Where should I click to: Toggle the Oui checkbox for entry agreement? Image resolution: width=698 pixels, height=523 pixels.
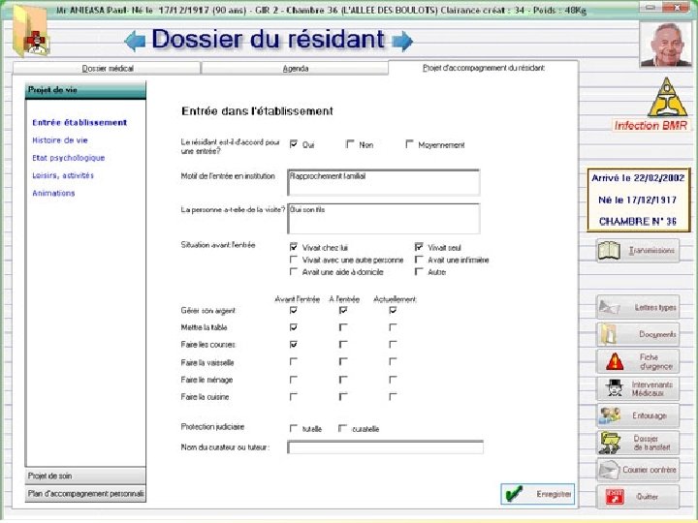pyautogui.click(x=294, y=144)
